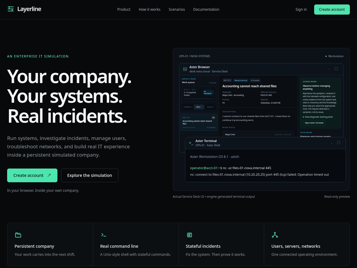357x268 pixels.
Task: Click the nc -vz command line in terminal
Action: pos(231,168)
